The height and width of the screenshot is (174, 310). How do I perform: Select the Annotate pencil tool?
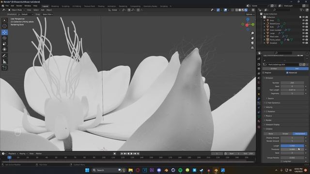4,56
